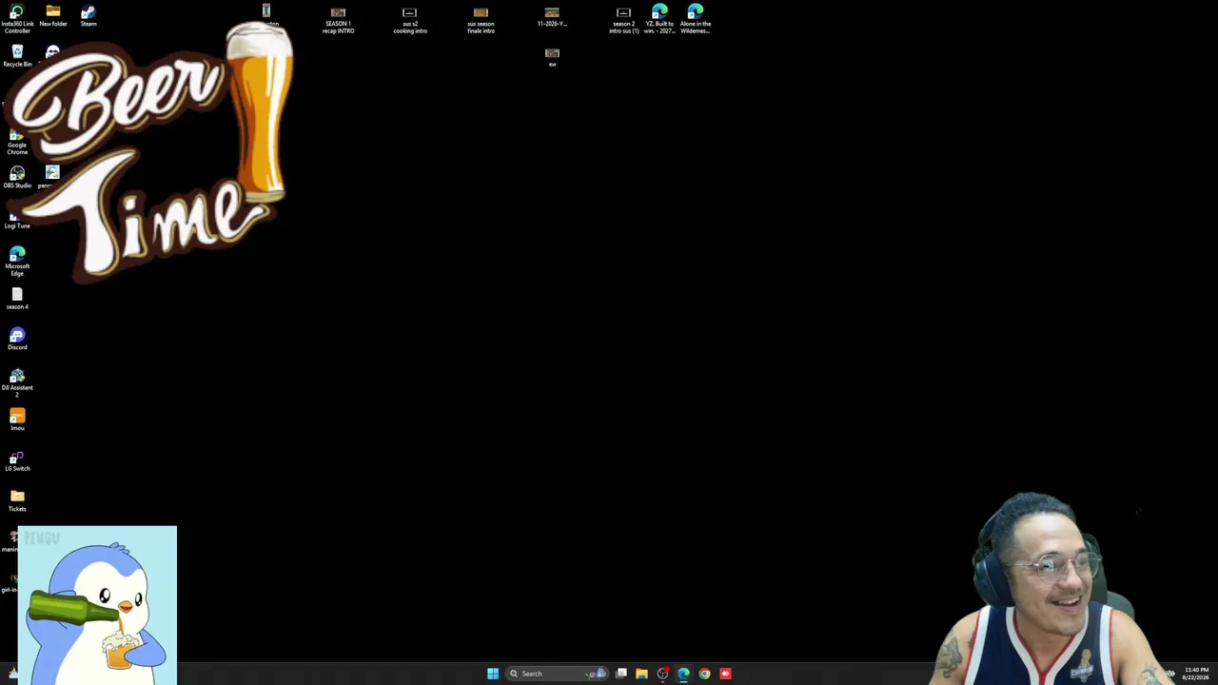
Task: Open the OBS Studio taskbar icon
Action: tap(663, 674)
